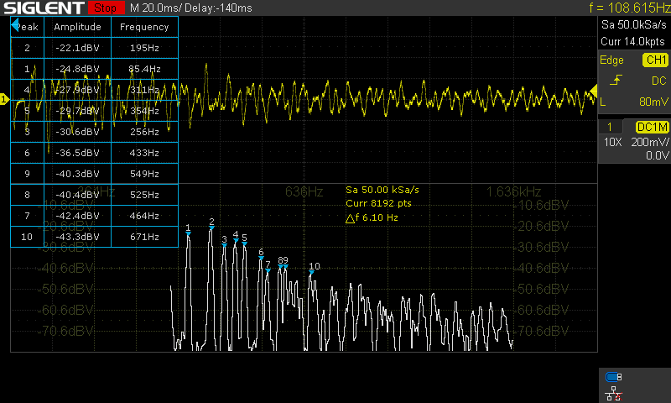Click the red Stop run state indicator
Viewport: 671px width, 403px height.
point(106,8)
